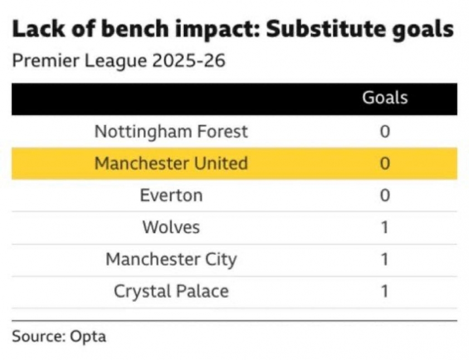Click Crystal Palace's goals value
The image size is (469, 360).
tap(385, 292)
